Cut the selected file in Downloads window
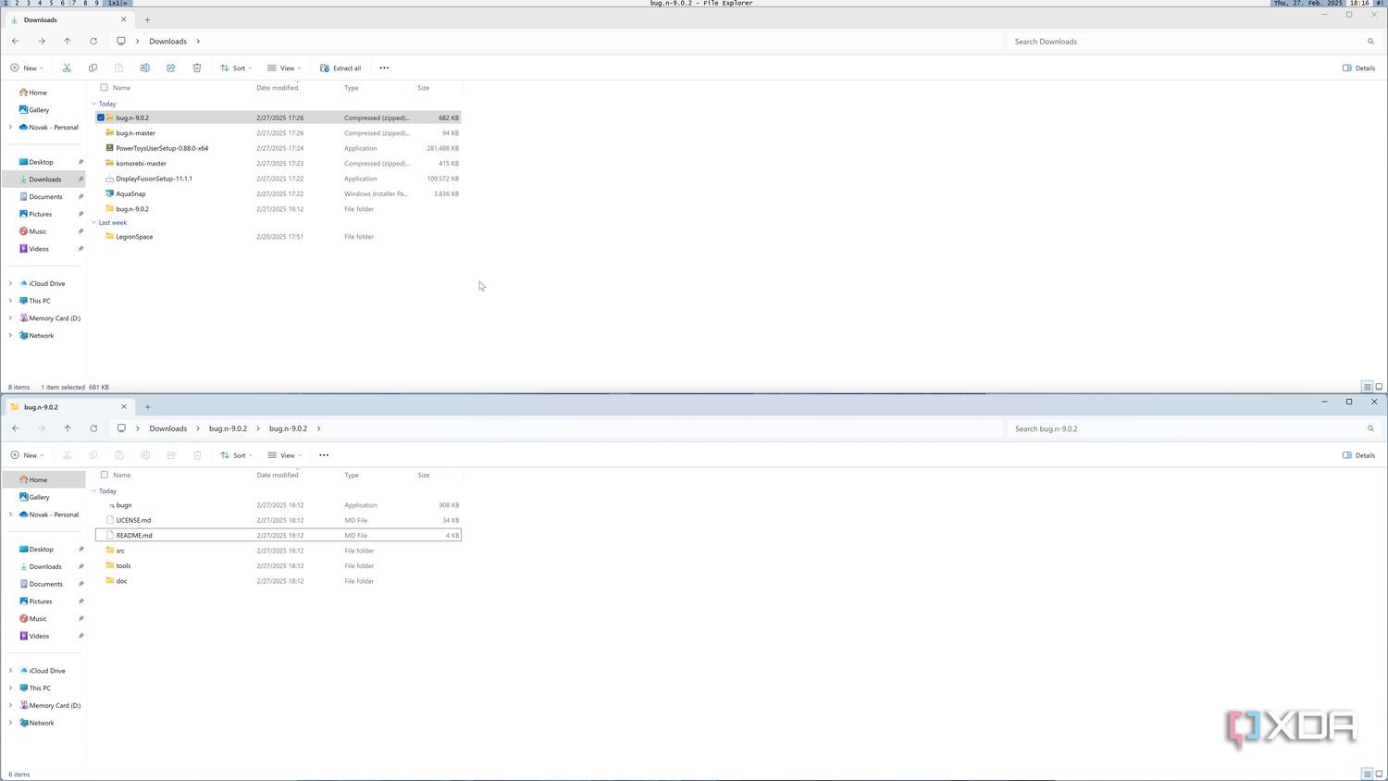The height and width of the screenshot is (781, 1388). (x=67, y=68)
